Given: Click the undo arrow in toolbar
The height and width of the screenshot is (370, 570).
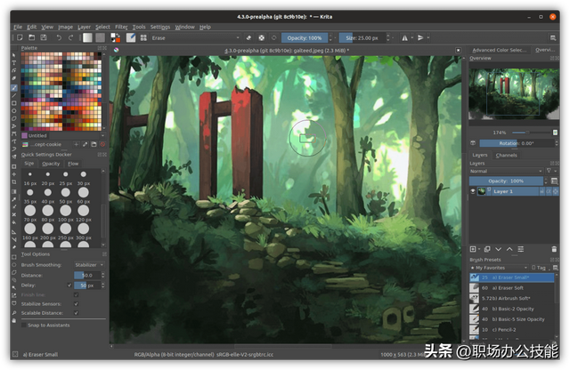Looking at the screenshot, I should tap(60, 38).
